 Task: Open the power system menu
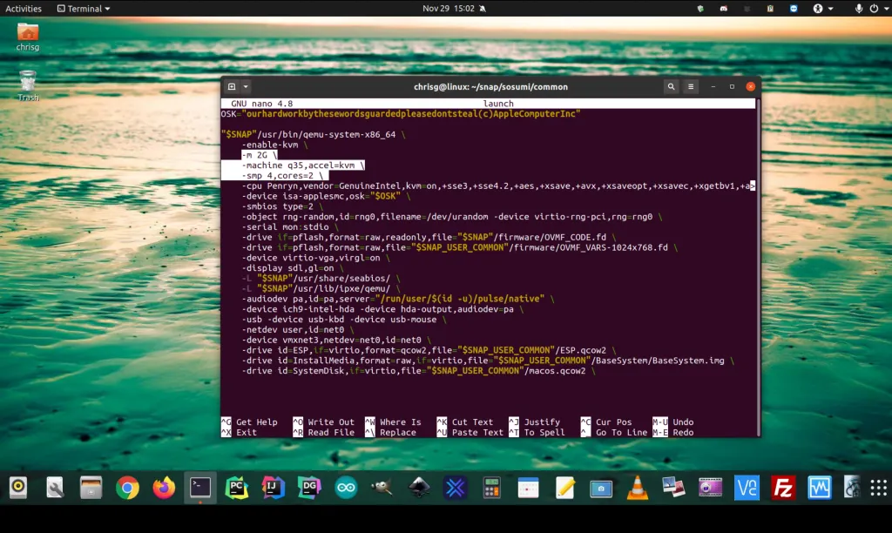[879, 9]
